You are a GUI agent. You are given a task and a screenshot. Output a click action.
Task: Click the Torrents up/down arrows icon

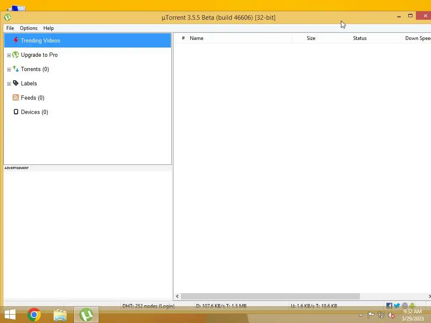coord(16,69)
